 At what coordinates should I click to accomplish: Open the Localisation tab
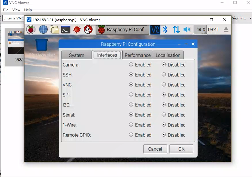[168, 55]
